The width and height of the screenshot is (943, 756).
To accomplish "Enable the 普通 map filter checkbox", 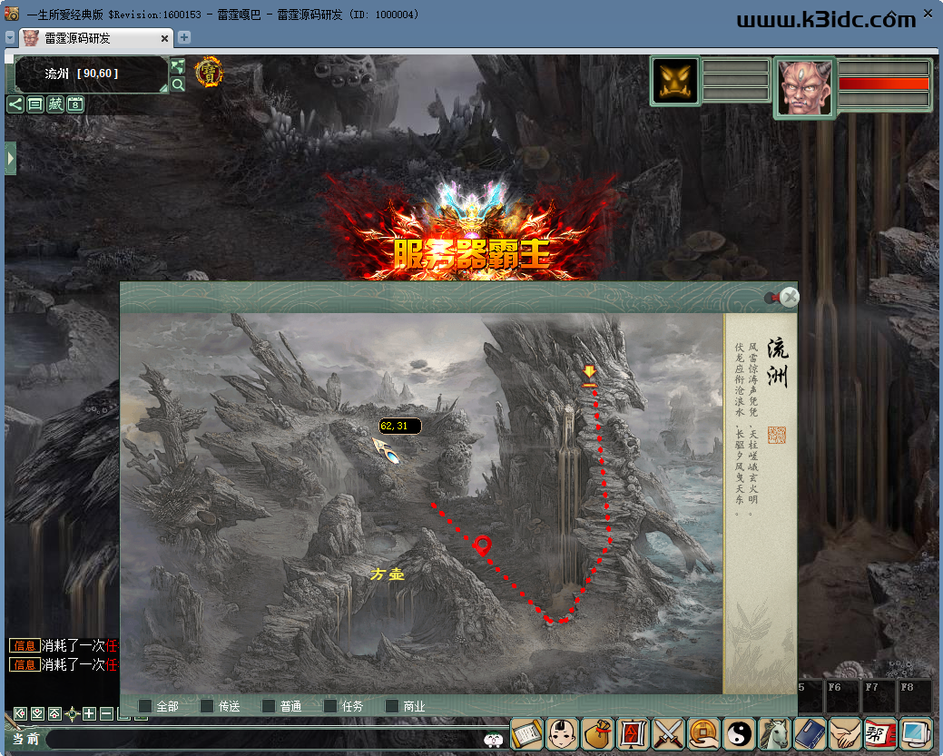I will point(269,706).
